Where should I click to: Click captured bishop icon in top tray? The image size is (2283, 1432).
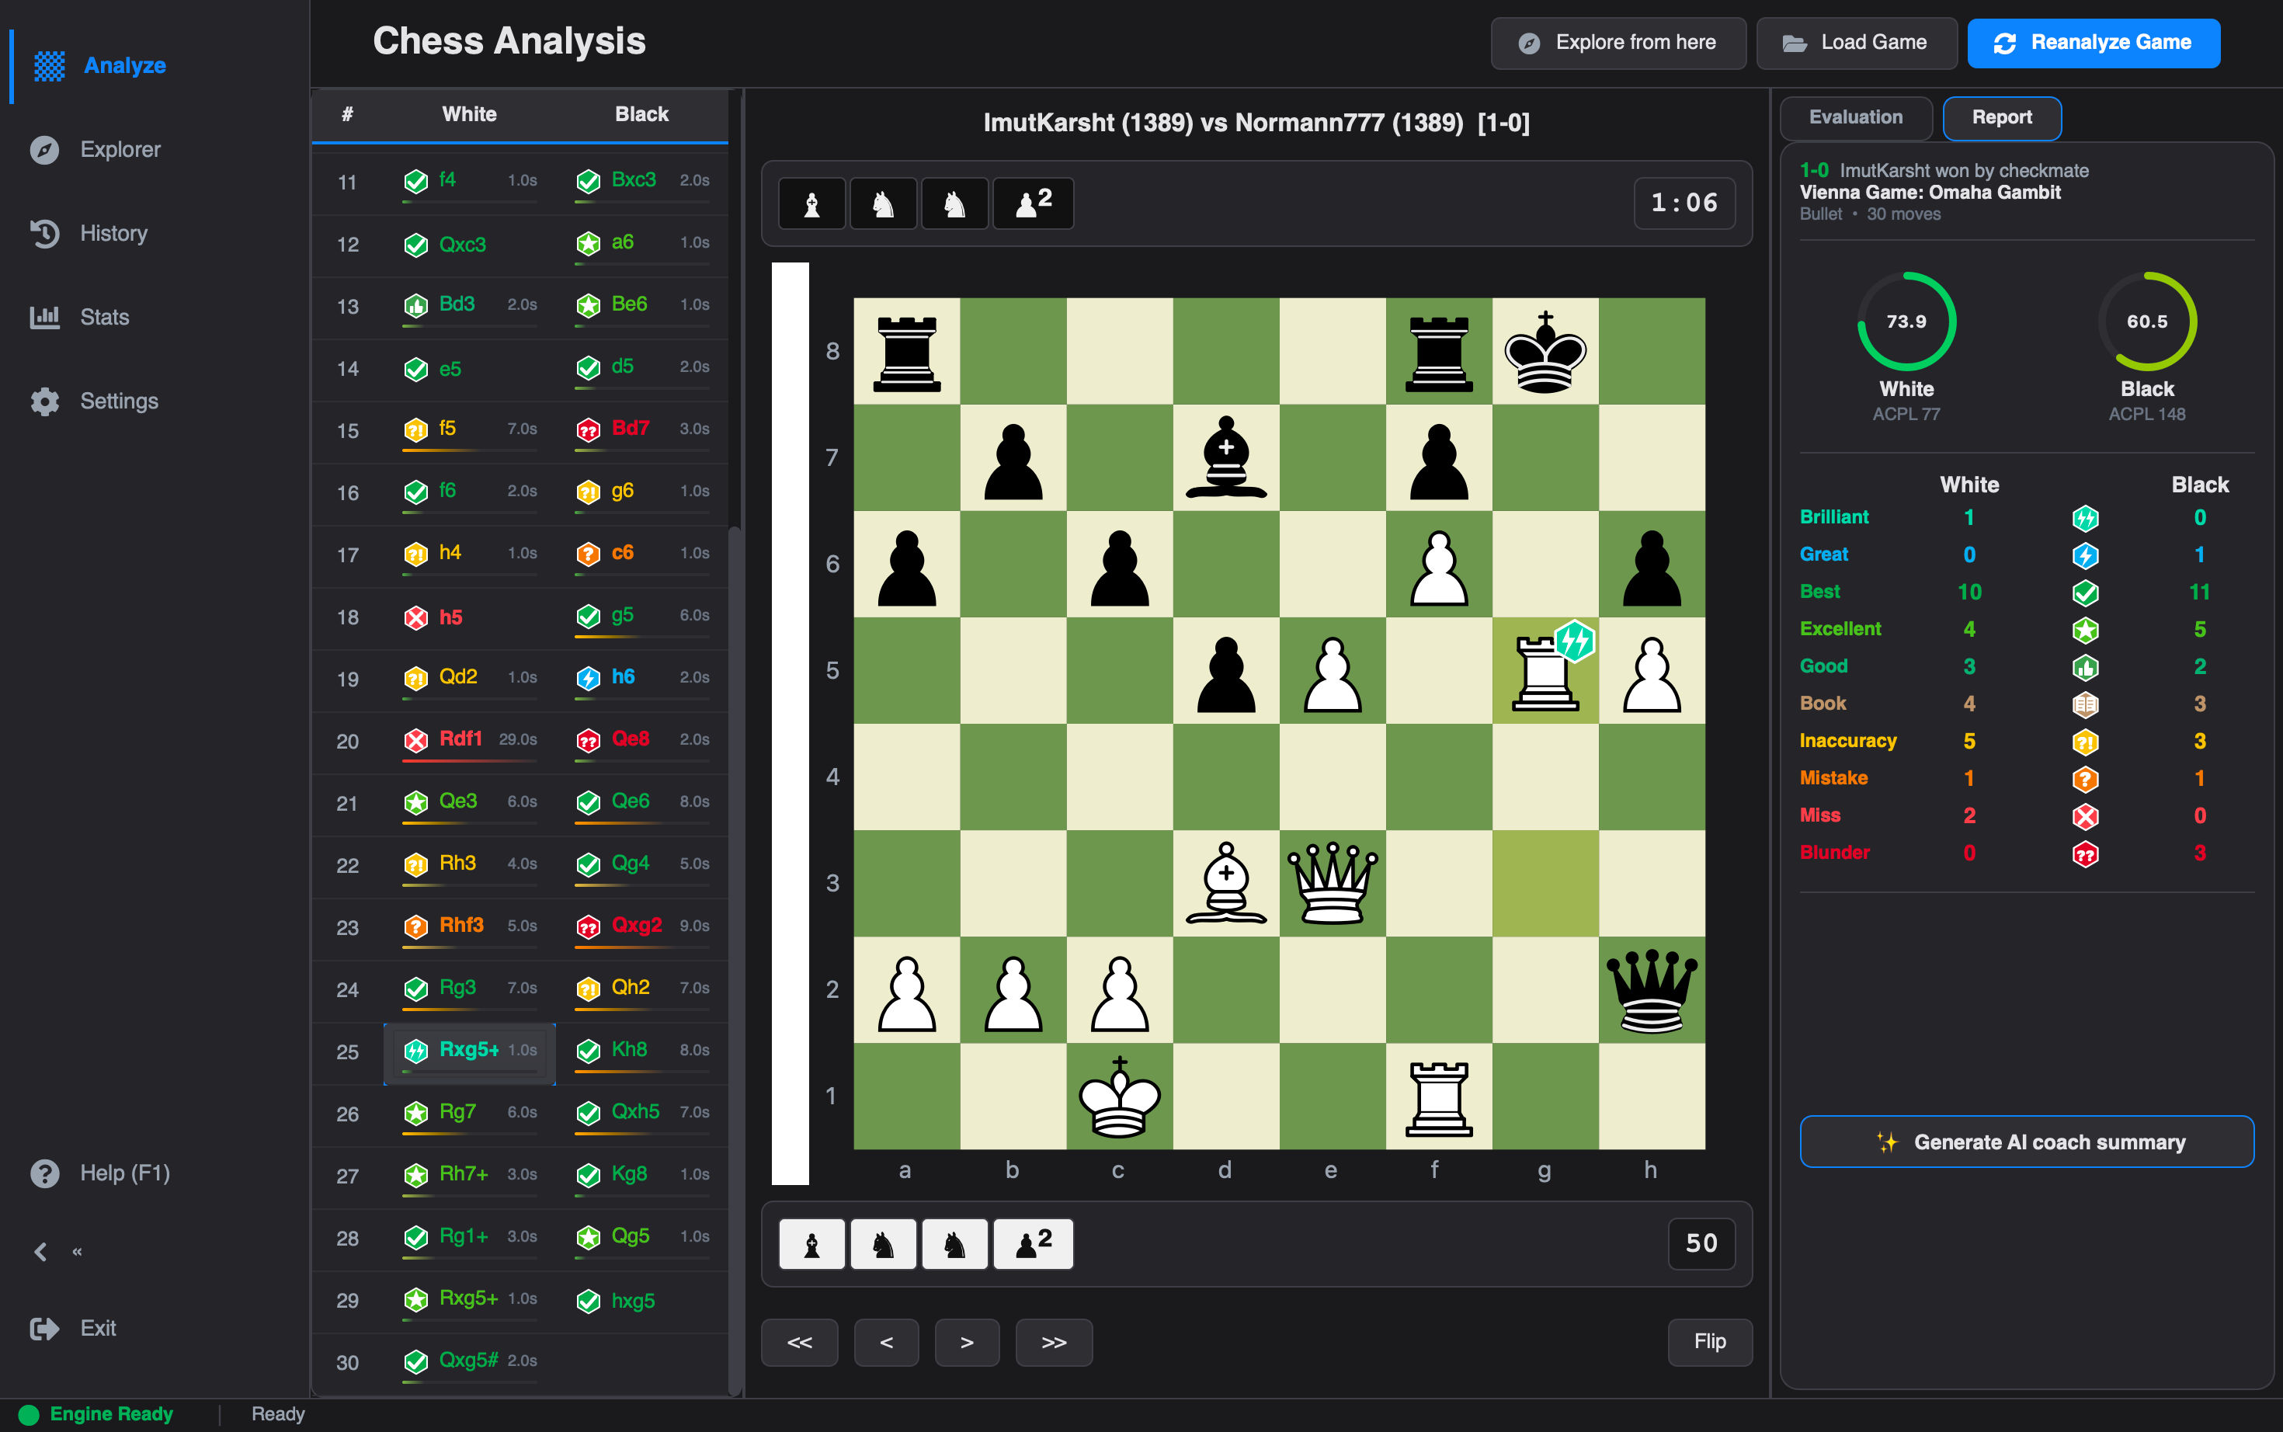(811, 203)
